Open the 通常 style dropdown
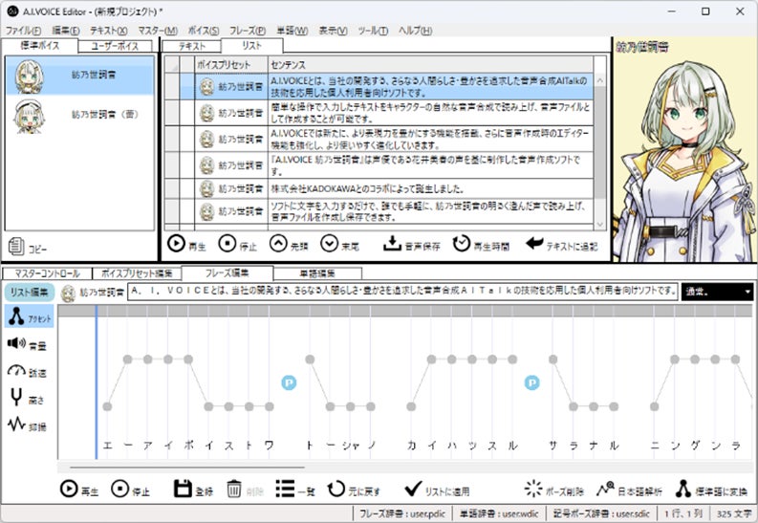758x523 pixels. 717,292
